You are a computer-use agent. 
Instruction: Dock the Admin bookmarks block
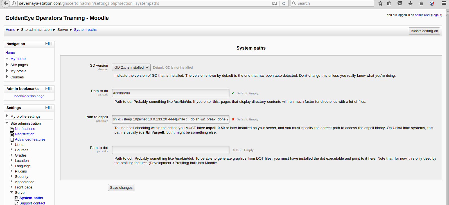click(x=50, y=88)
